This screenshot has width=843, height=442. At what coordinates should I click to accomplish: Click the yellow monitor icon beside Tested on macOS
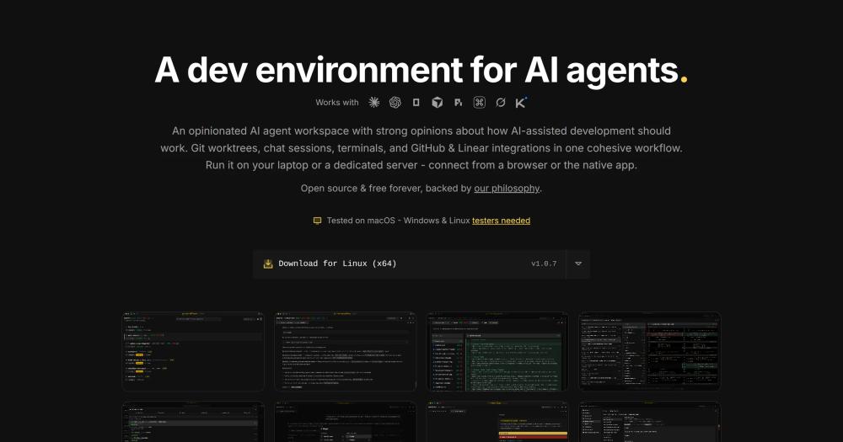click(x=317, y=221)
